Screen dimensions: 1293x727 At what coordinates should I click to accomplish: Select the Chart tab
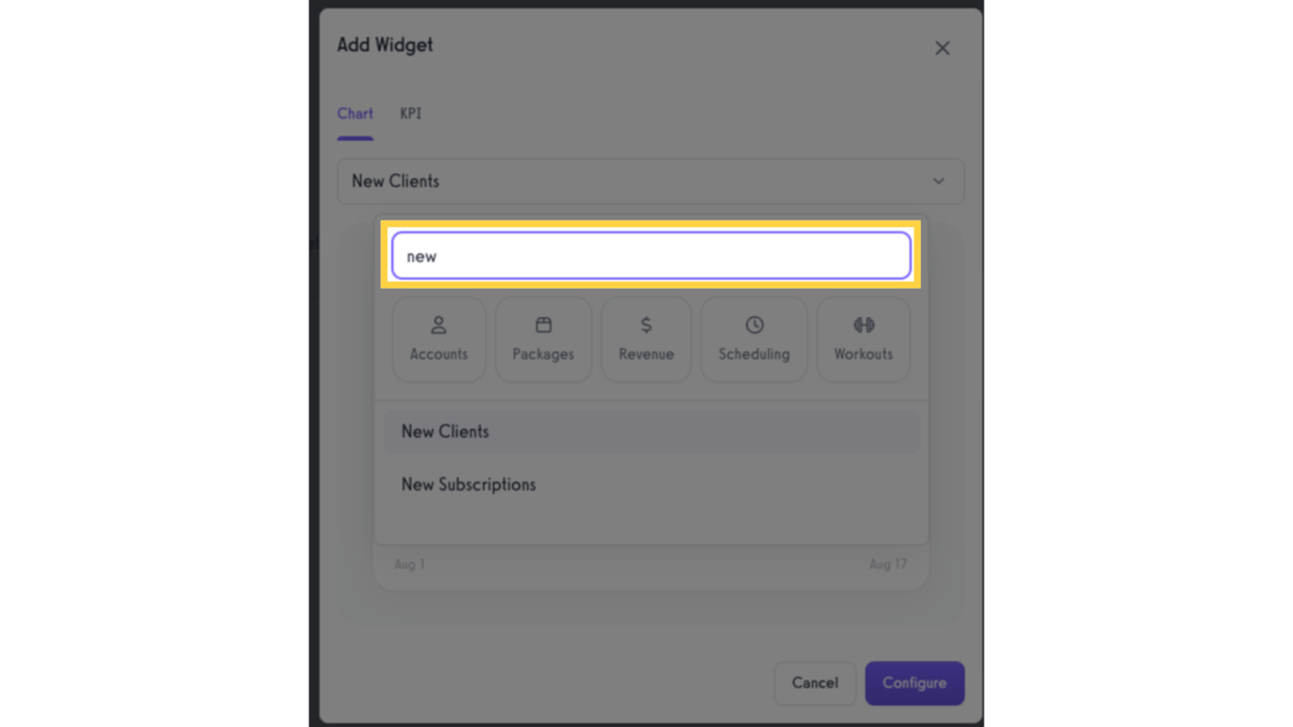(x=354, y=113)
